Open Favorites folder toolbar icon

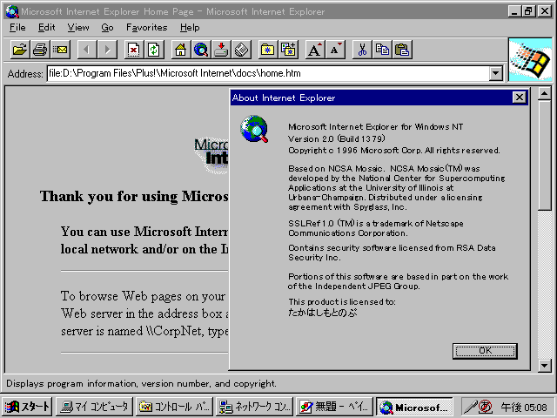[x=267, y=50]
